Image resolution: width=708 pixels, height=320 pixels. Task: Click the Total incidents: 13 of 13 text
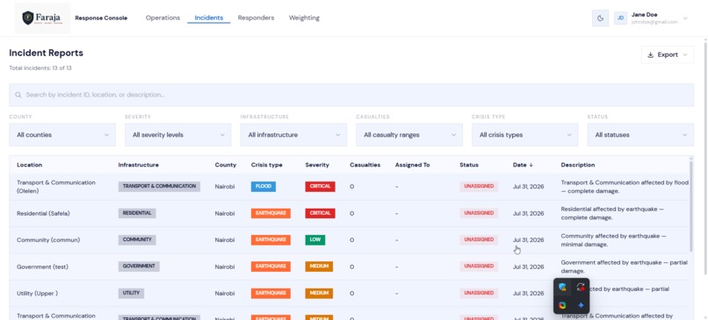click(40, 68)
